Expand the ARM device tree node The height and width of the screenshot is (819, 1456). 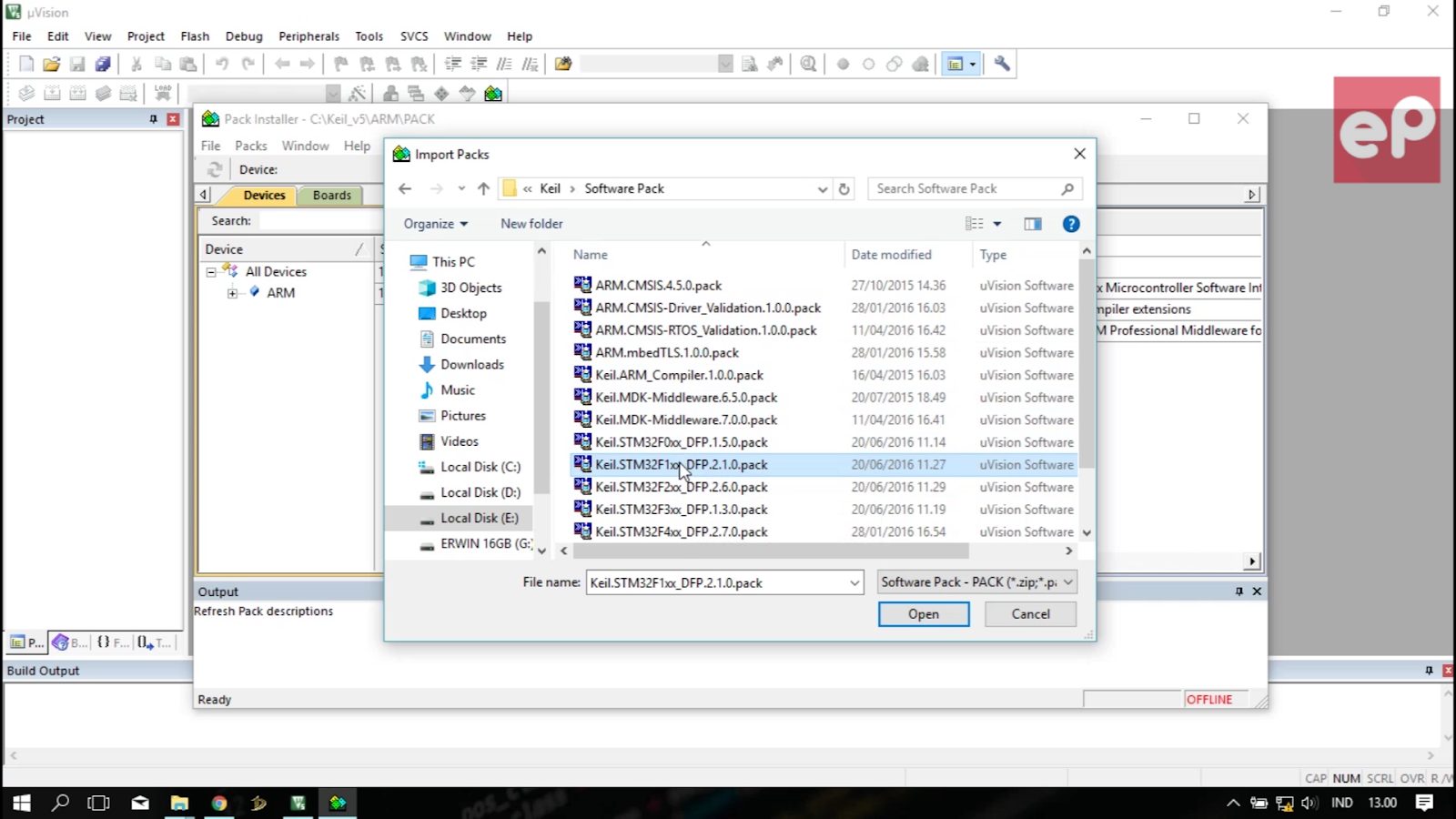pos(232,293)
